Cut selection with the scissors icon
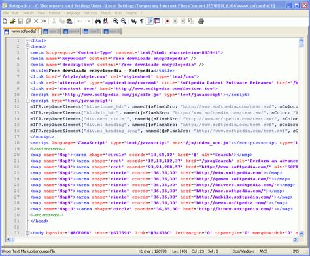310x256 pixels. (x=54, y=21)
